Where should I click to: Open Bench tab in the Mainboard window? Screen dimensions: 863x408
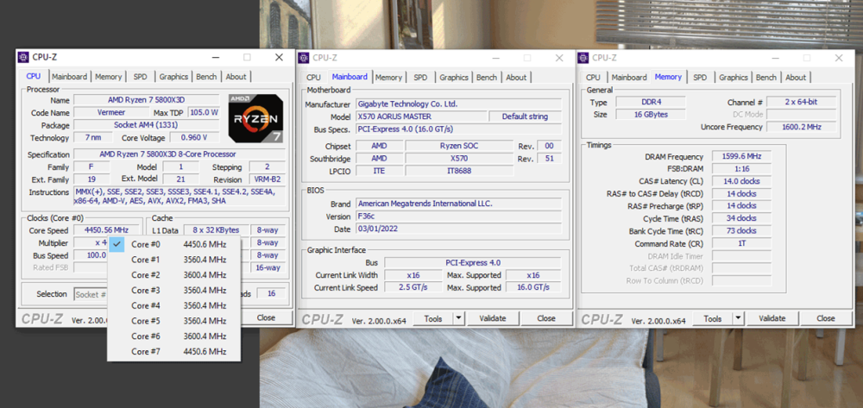point(487,77)
